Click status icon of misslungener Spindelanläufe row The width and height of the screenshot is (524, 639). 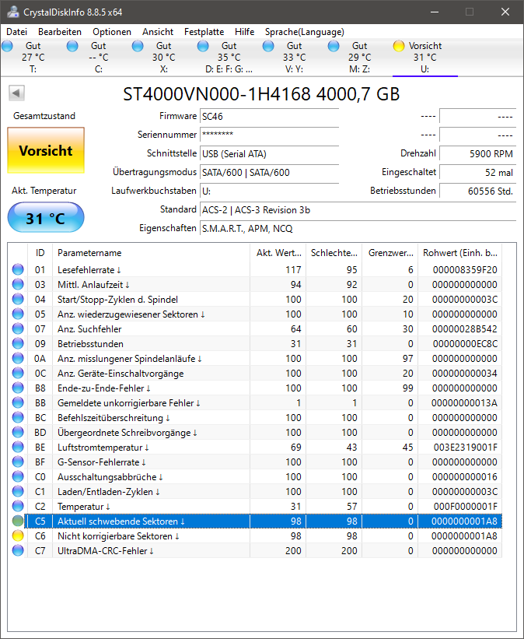pyautogui.click(x=18, y=359)
